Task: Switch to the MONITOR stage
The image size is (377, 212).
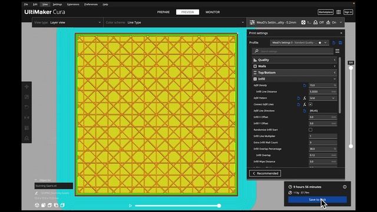Action: pos(213,12)
